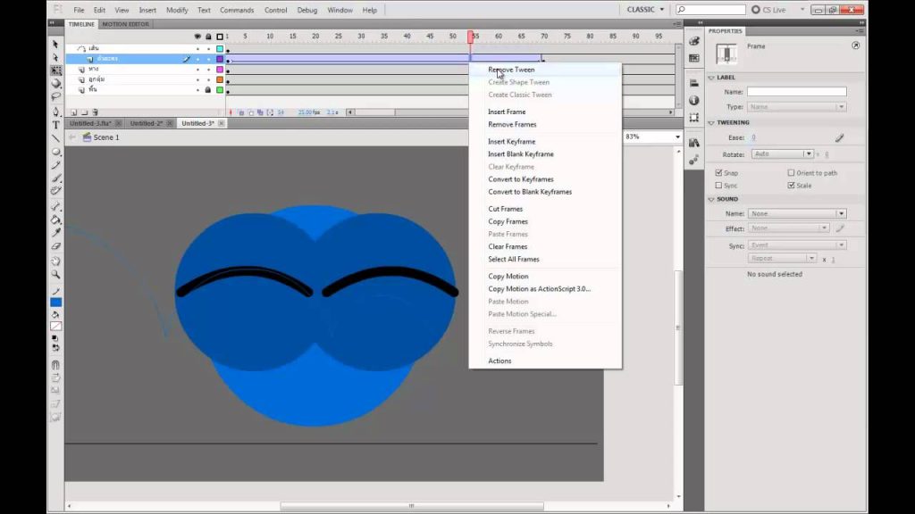Viewport: 915px width, 514px height.
Task: Toggle the Snap checkbox
Action: pyautogui.click(x=718, y=173)
